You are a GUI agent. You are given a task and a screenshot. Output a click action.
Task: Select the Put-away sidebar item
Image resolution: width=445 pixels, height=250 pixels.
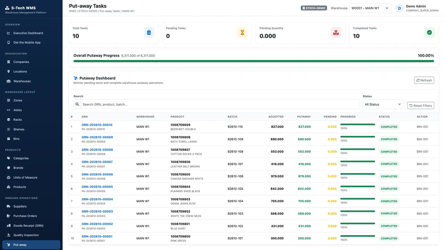31,245
